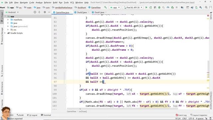Click the Scroll from Source target icon
213x120 pixels.
pos(35,12)
